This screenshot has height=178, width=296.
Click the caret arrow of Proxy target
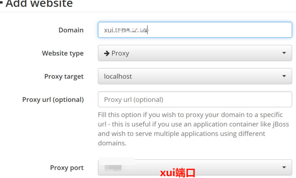click(284, 76)
